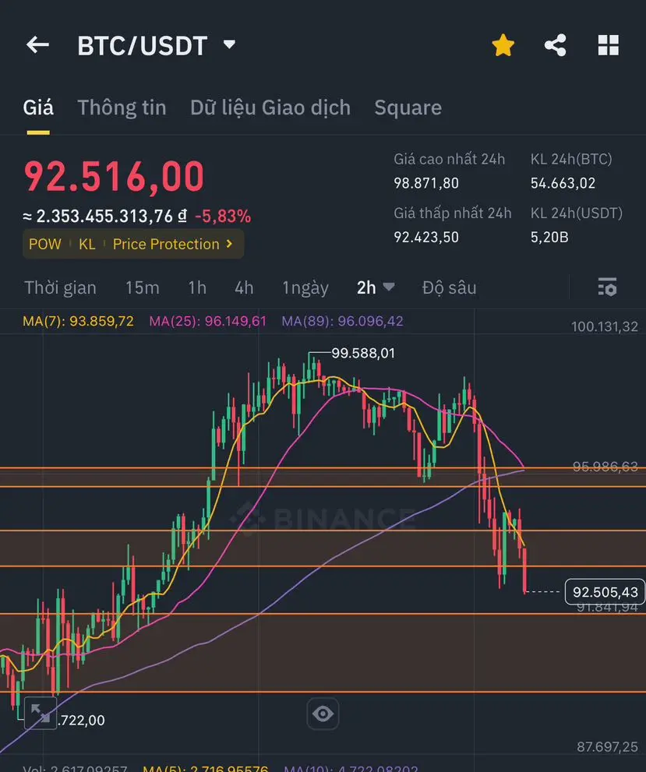Screen dimensions: 646x772
Task: Go back using the left arrow
Action: 37,45
